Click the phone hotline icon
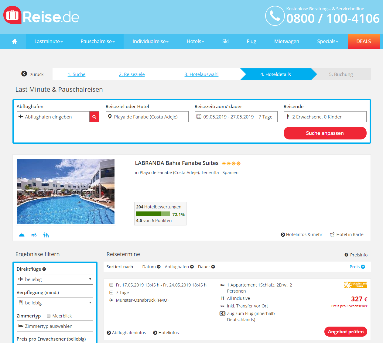The image size is (383, 343). pos(275,16)
